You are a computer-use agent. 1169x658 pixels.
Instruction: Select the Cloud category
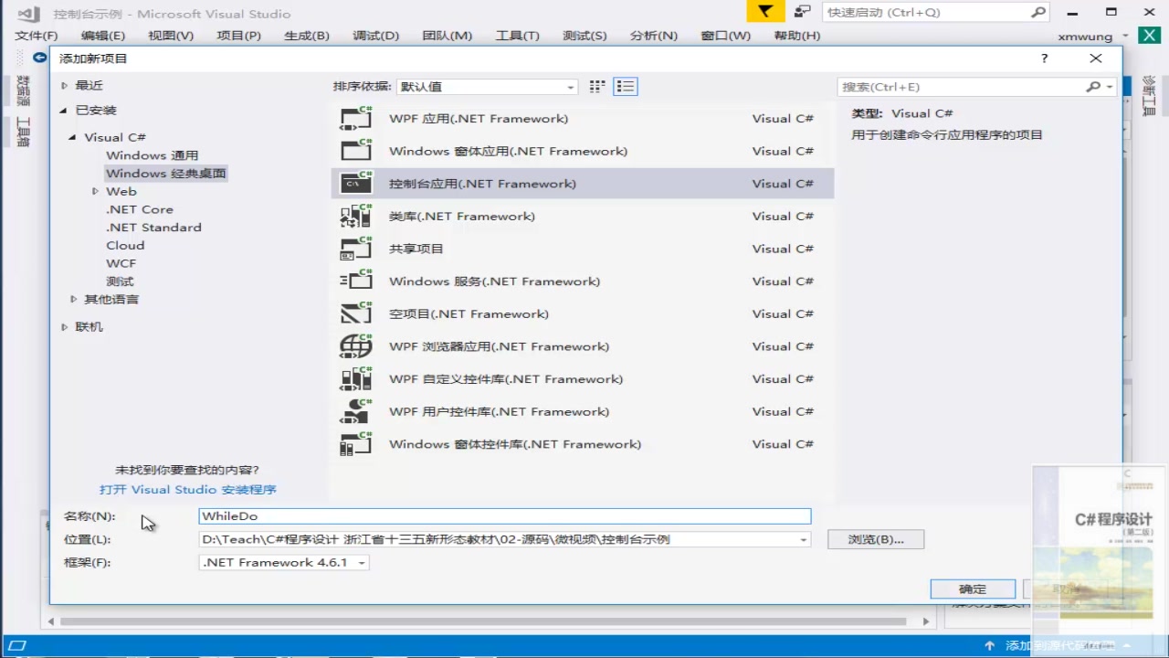(125, 245)
